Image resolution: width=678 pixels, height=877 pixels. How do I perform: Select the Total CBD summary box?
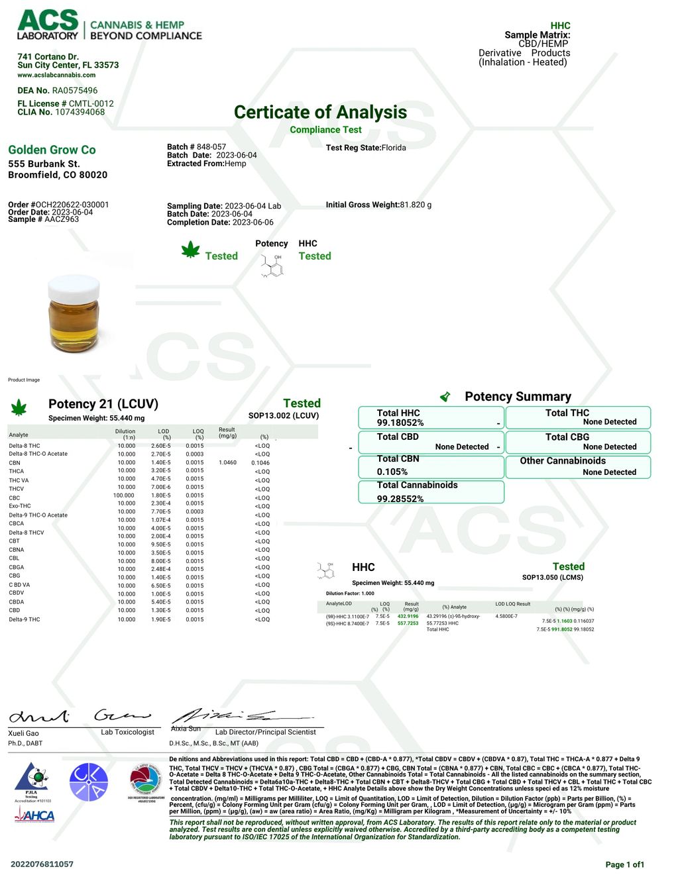(431, 442)
